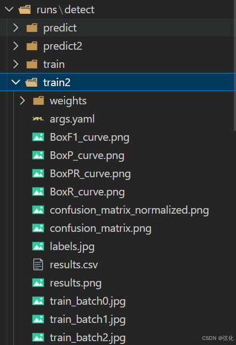Click the open folder icon for runs\detect
The width and height of the screenshot is (236, 345).
tap(25, 10)
